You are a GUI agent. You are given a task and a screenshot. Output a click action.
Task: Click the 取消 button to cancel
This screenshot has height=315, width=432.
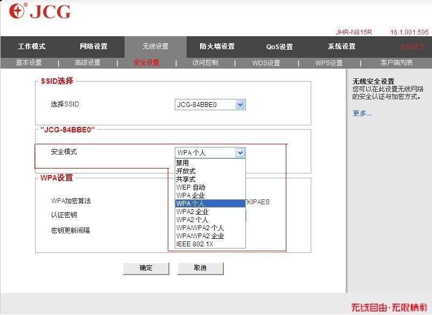point(200,269)
